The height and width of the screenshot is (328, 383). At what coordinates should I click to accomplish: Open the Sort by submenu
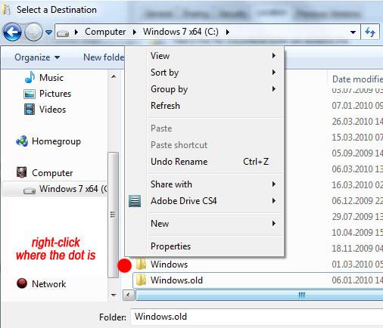tap(205, 73)
